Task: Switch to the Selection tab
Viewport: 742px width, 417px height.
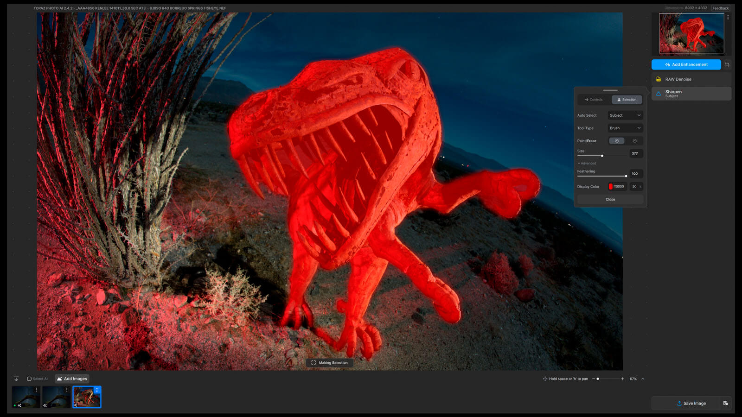Action: 627,100
